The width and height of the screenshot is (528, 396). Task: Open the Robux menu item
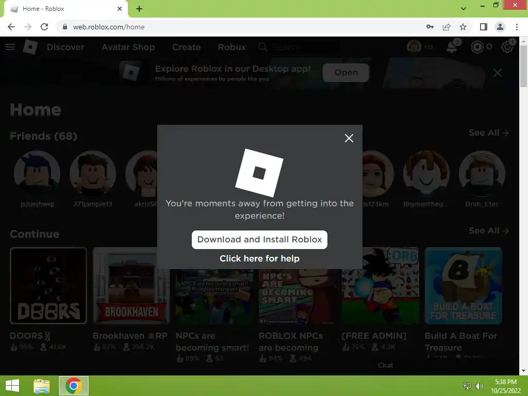pyautogui.click(x=232, y=47)
